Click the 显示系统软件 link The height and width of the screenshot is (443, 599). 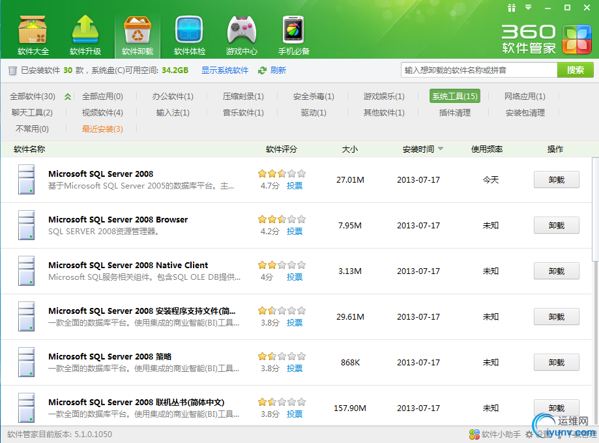coord(225,70)
